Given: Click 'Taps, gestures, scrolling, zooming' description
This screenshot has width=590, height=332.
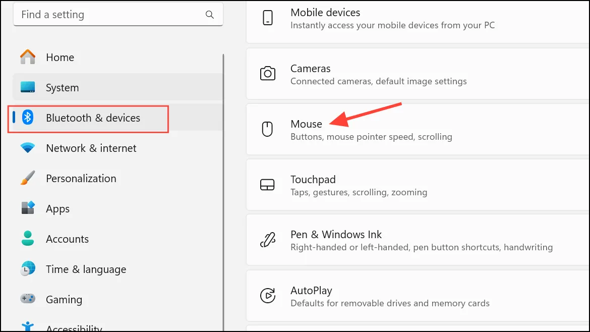Looking at the screenshot, I should point(359,192).
